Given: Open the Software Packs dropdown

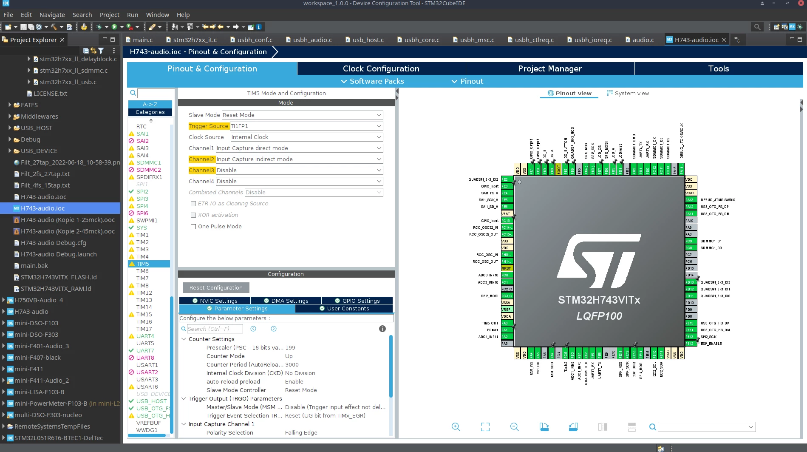Looking at the screenshot, I should [372, 81].
